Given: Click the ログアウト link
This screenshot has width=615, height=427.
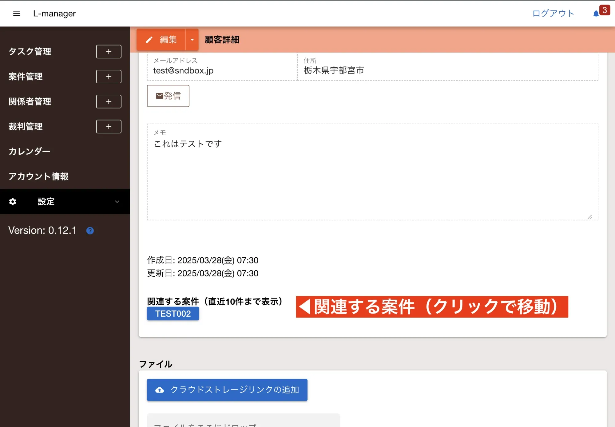Looking at the screenshot, I should [x=553, y=14].
